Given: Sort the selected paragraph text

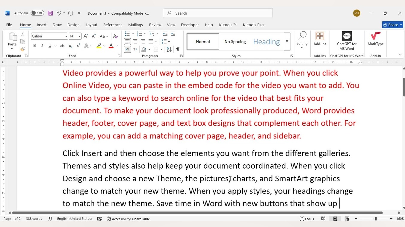Looking at the screenshot, I should tap(169, 49).
